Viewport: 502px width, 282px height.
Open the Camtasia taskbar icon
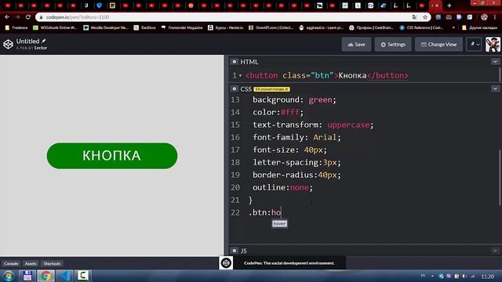point(83,276)
